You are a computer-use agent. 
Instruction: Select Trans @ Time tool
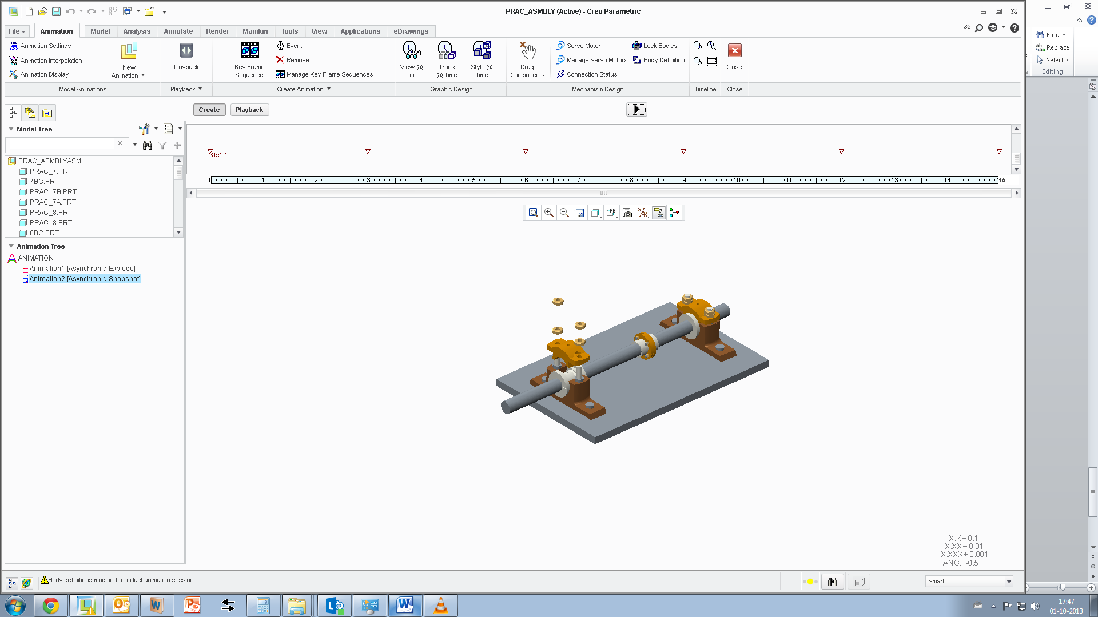point(447,59)
